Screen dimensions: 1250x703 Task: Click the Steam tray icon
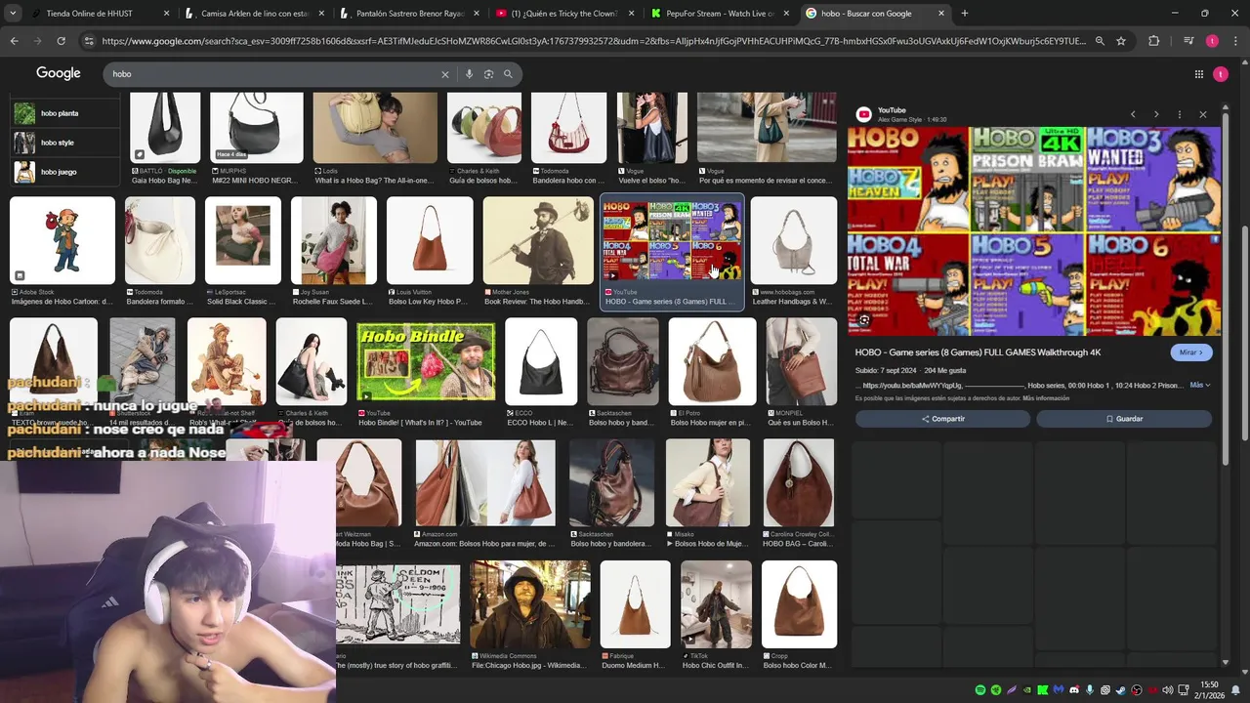tap(1121, 690)
